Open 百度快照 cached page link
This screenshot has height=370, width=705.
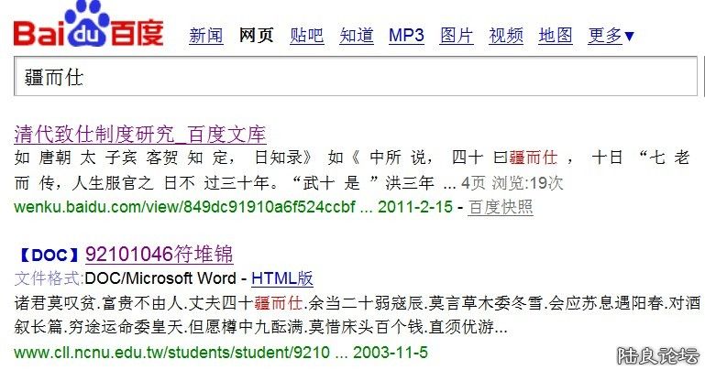click(501, 207)
